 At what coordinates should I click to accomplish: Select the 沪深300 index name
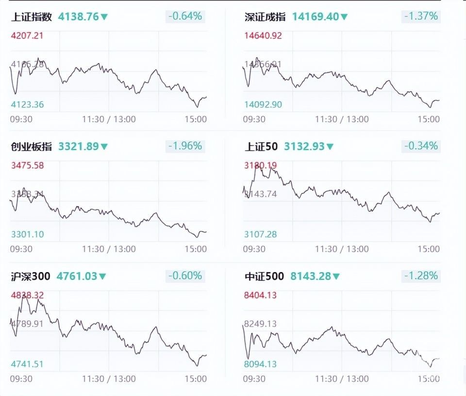pos(30,276)
